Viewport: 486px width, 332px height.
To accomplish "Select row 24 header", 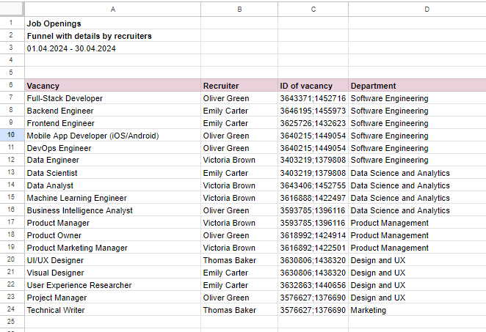I will (x=12, y=309).
